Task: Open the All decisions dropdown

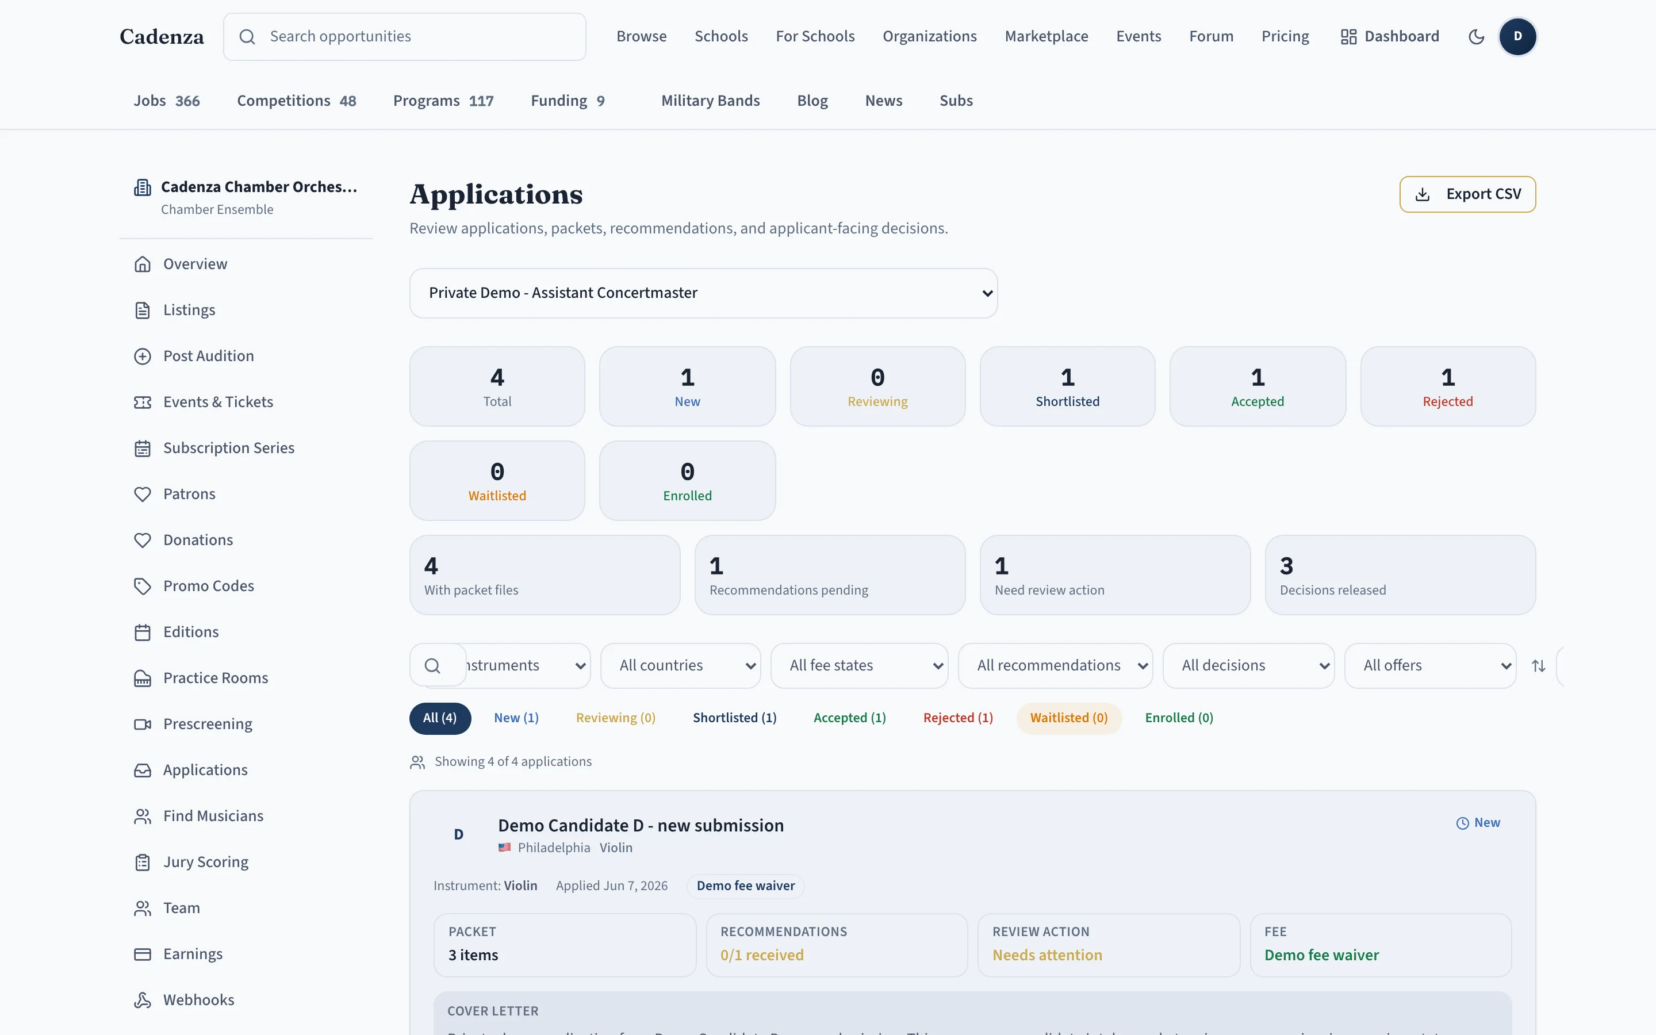Action: (1248, 665)
